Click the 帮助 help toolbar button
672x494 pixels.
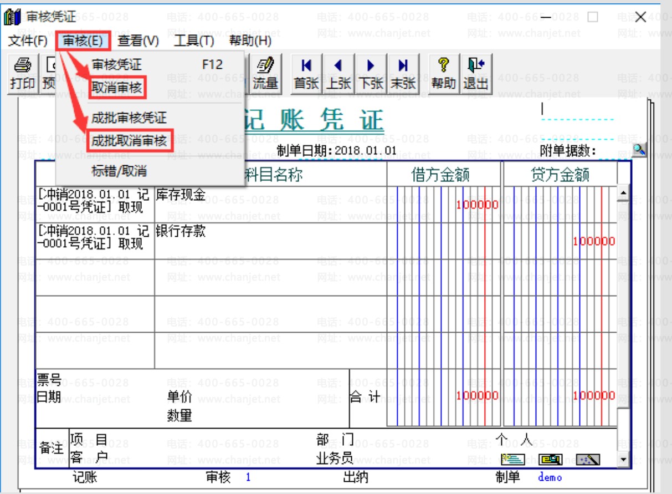pos(444,74)
